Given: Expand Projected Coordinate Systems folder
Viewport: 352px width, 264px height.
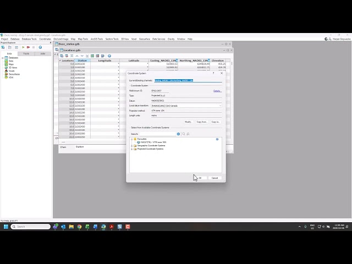Looking at the screenshot, I should [132, 149].
